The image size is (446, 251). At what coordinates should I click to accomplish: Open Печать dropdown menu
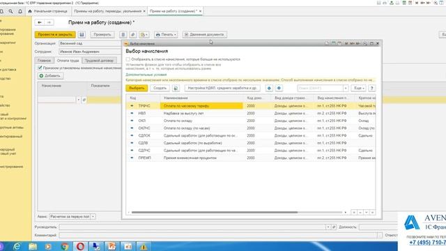(166, 35)
